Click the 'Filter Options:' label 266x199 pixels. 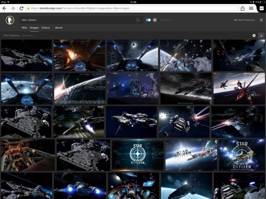point(12,36)
